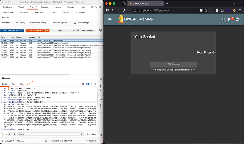The width and height of the screenshot is (244, 144).
Task: Click the Drop button
Action: (61, 30)
